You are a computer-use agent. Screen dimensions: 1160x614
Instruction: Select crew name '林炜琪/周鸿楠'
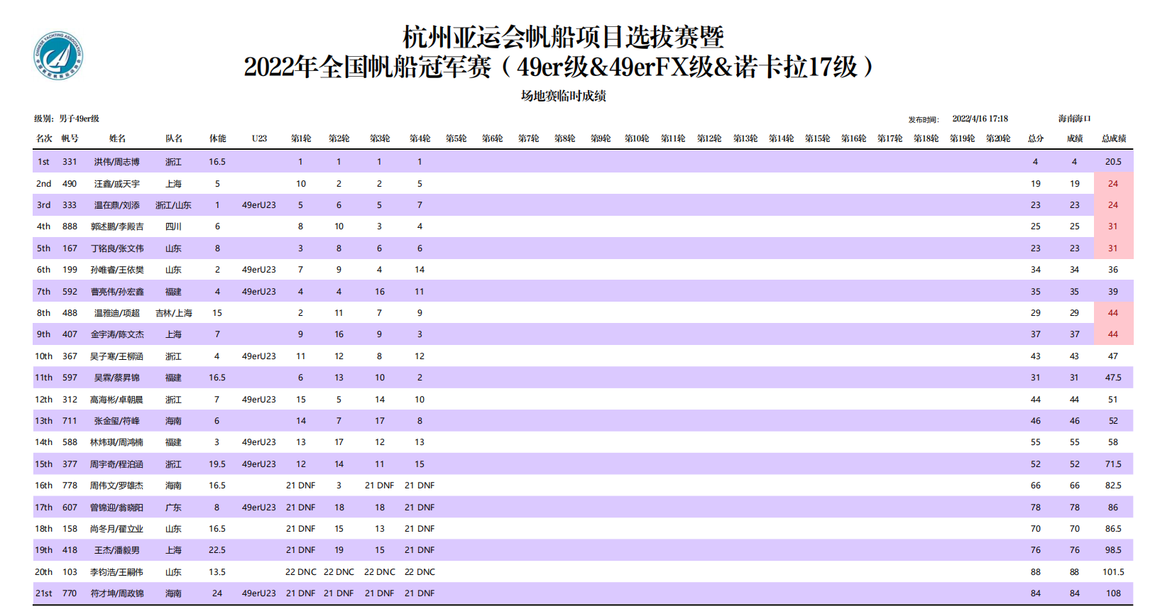point(117,442)
